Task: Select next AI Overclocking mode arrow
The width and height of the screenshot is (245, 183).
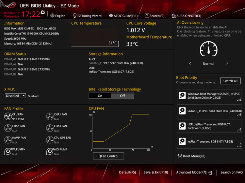Action: pos(227,63)
